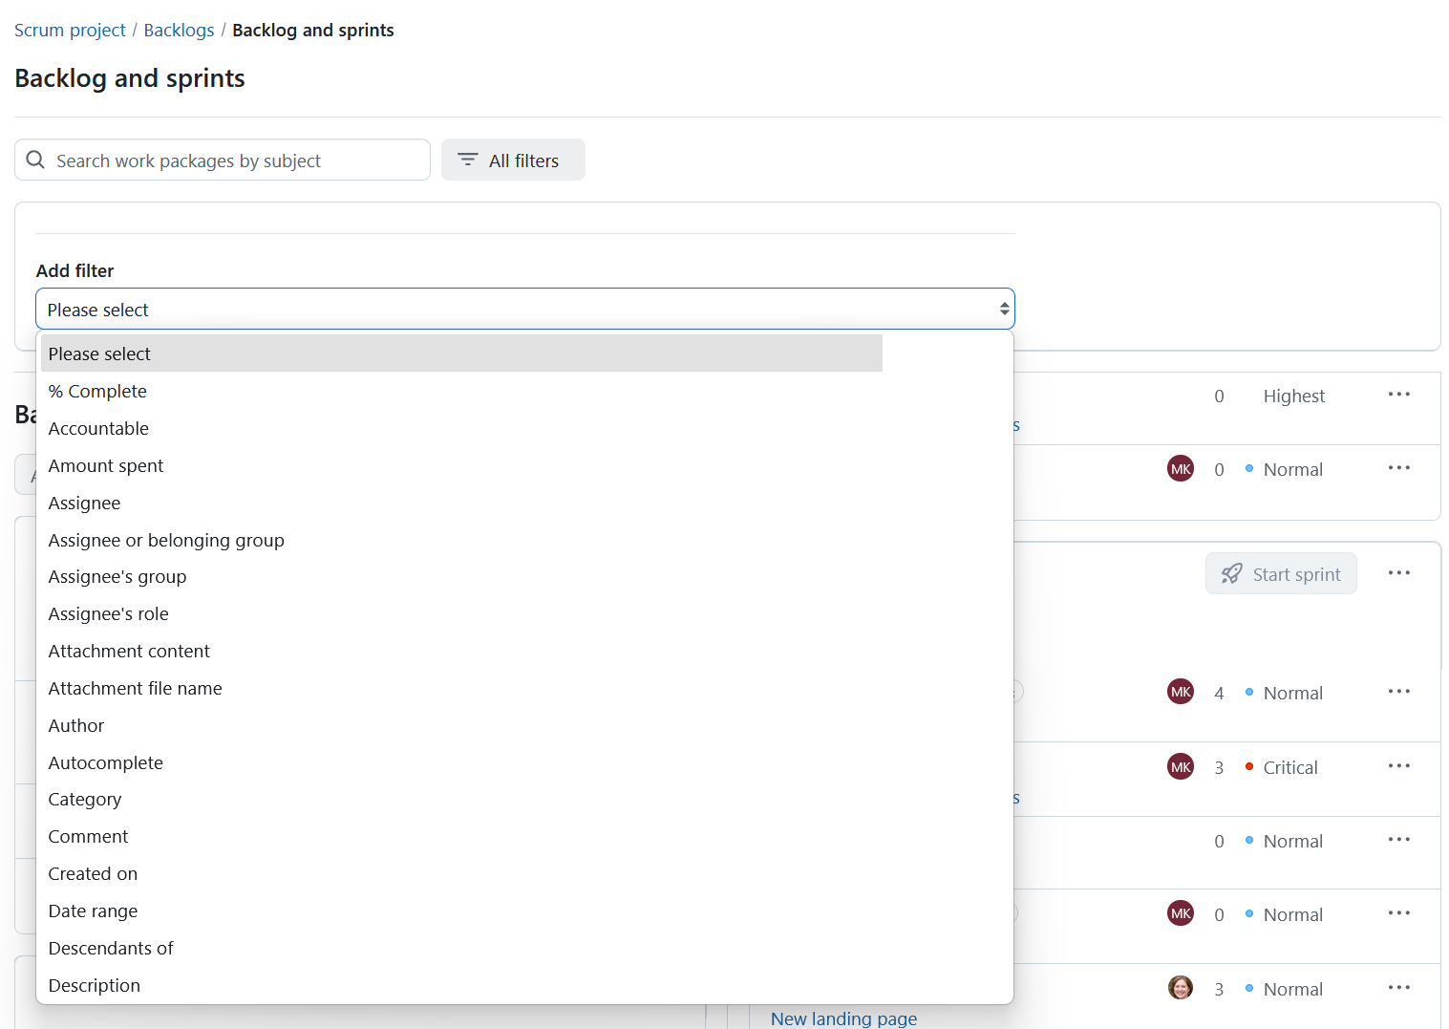Image resolution: width=1449 pixels, height=1029 pixels.
Task: Select the Category filter option
Action: (x=461, y=799)
